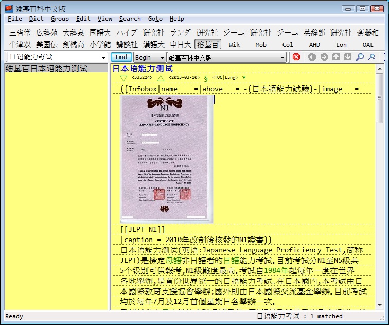Select the ハイブ dictionary
Image resolution: width=389 pixels, height=325 pixels.
(127, 33)
